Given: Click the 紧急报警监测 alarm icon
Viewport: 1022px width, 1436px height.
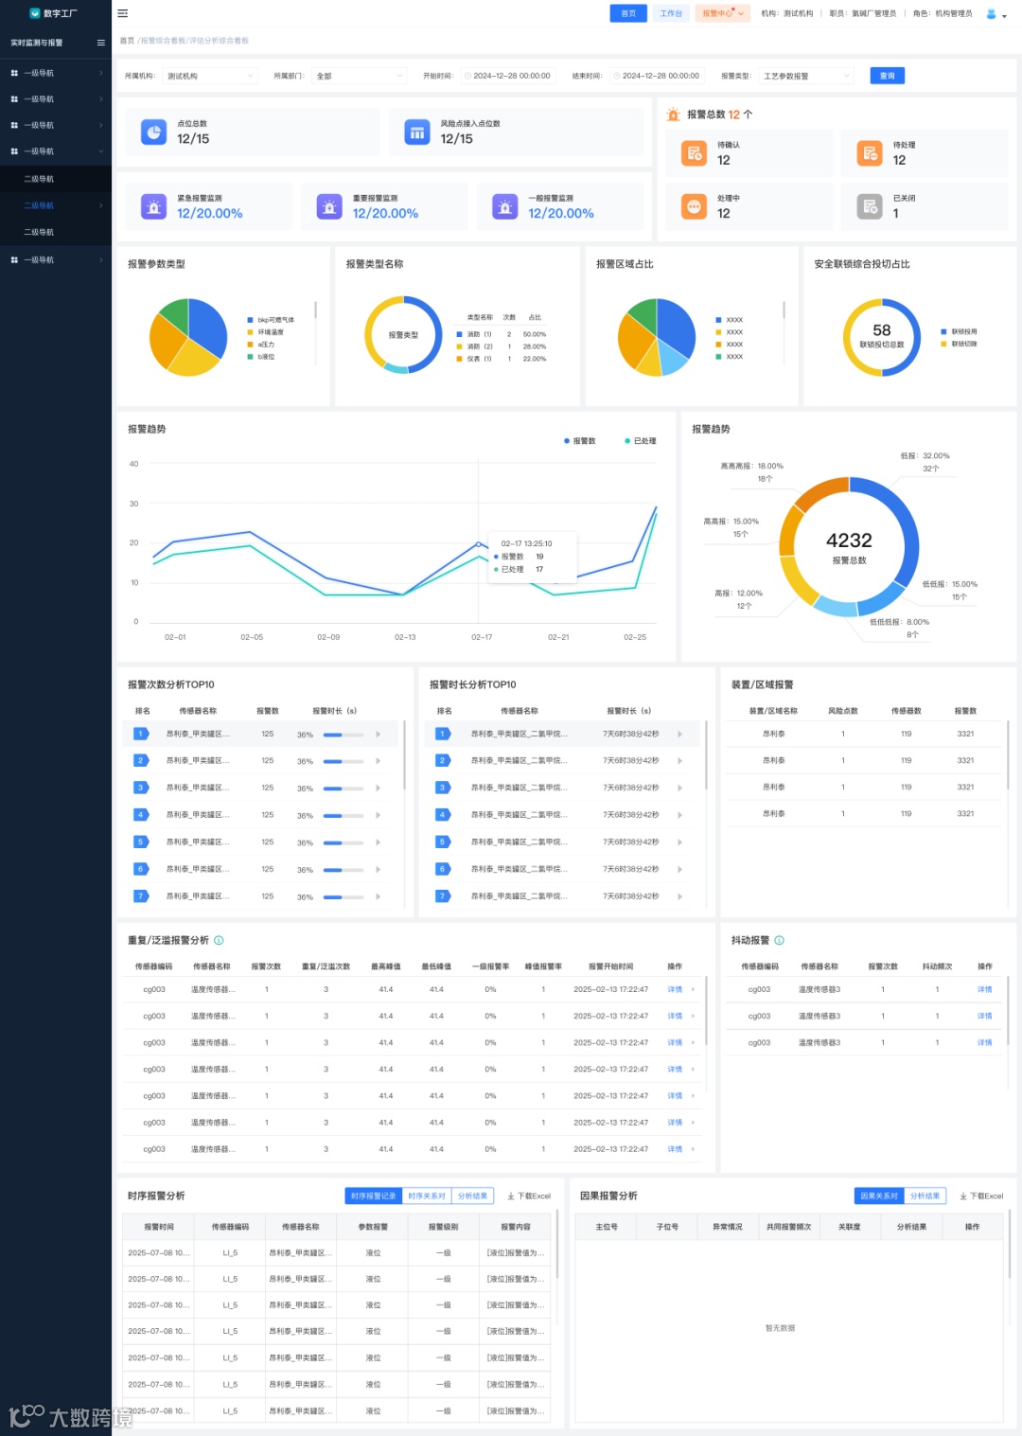Looking at the screenshot, I should pos(153,206).
